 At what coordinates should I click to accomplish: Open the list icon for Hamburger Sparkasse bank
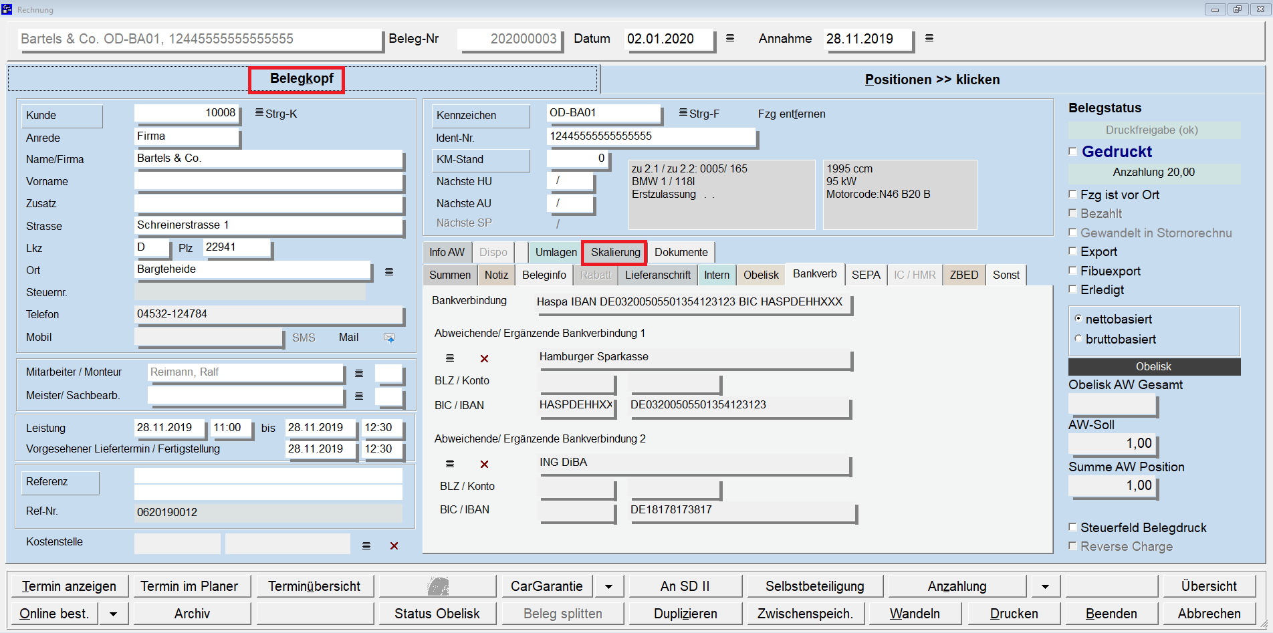tap(450, 358)
